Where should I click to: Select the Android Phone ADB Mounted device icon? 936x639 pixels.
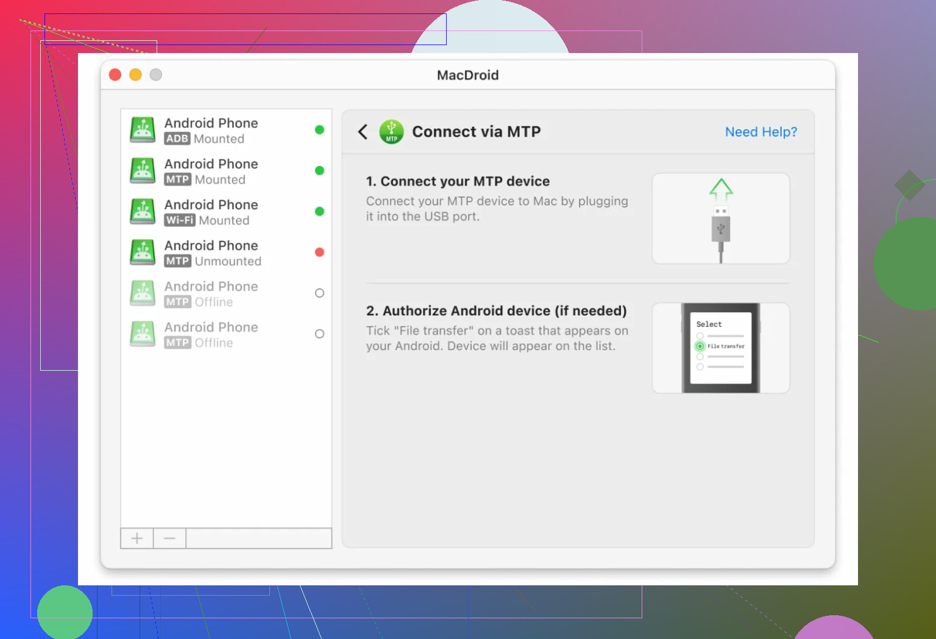(143, 130)
